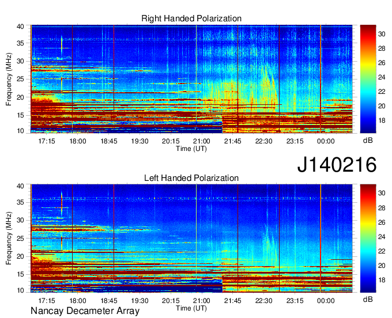Click the 17:15 tick label on bottom plot
This screenshot has height=318, width=392.
[47, 301]
